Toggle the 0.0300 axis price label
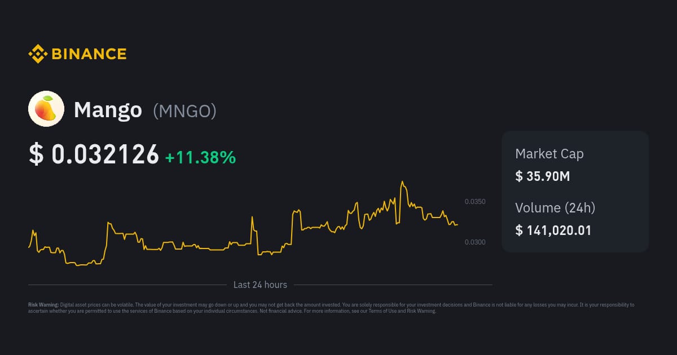 coord(474,242)
